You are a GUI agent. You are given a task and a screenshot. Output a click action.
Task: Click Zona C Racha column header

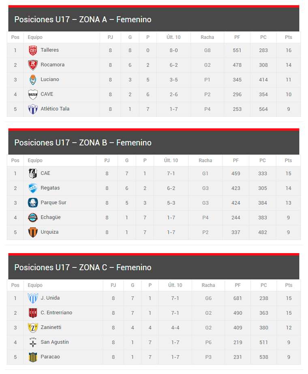(x=208, y=285)
